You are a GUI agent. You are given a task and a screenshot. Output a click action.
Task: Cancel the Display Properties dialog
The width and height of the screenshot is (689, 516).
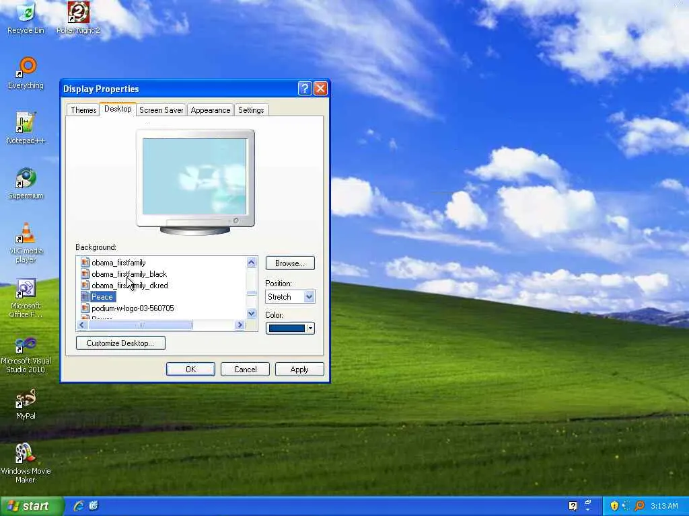[245, 370]
